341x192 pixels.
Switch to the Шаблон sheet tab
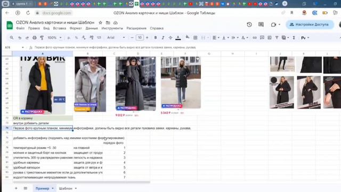[66, 188]
